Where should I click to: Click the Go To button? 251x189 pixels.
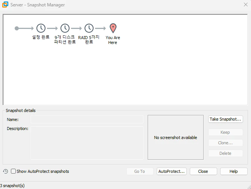pos(140,171)
